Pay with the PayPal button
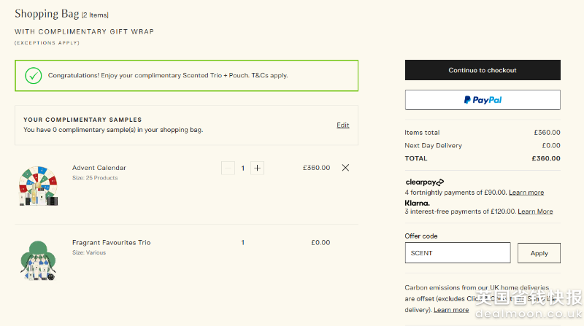 483,100
